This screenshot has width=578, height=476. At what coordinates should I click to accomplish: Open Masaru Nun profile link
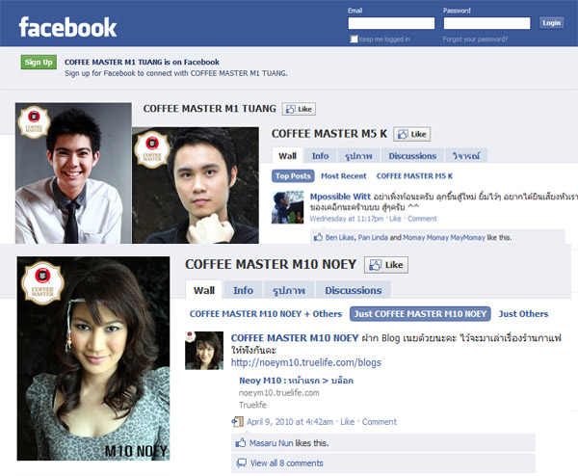[271, 443]
